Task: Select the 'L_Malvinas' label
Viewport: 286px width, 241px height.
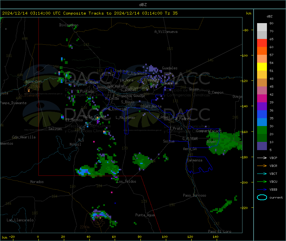Action: pos(125,117)
